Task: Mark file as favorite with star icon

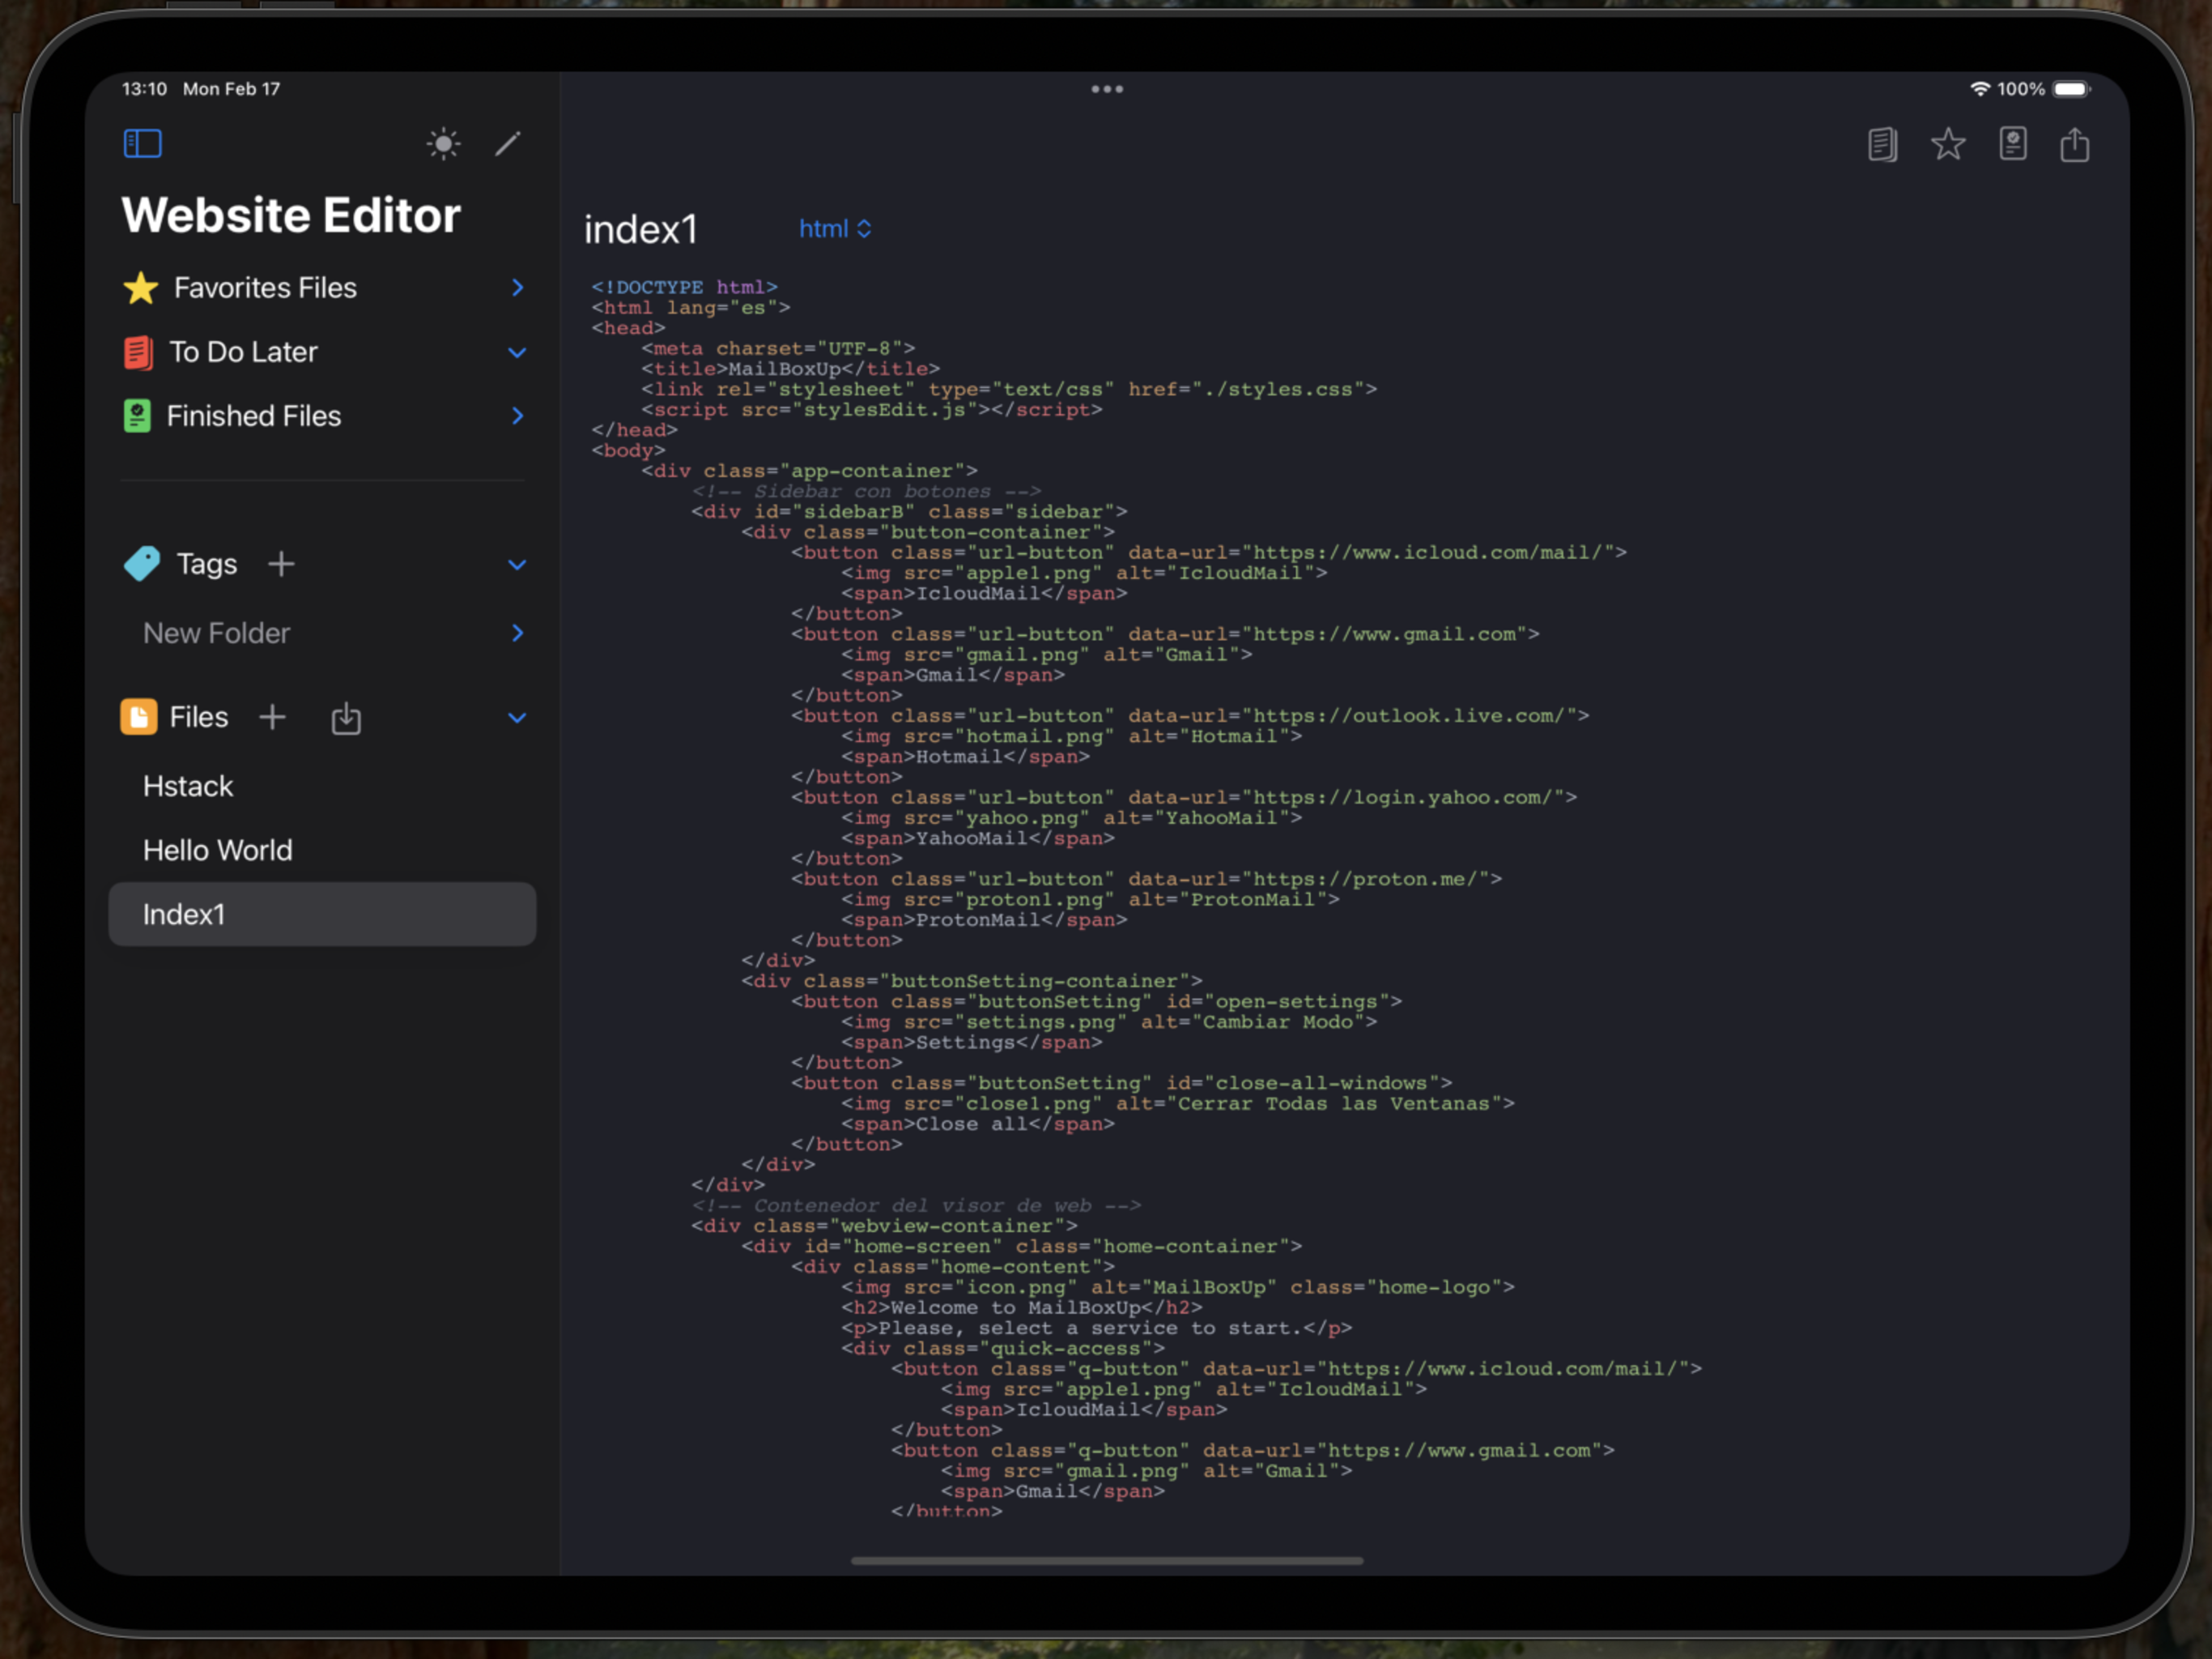Action: (1947, 144)
